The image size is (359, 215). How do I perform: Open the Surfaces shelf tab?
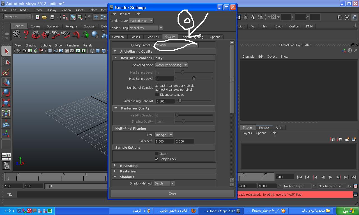coord(53,26)
